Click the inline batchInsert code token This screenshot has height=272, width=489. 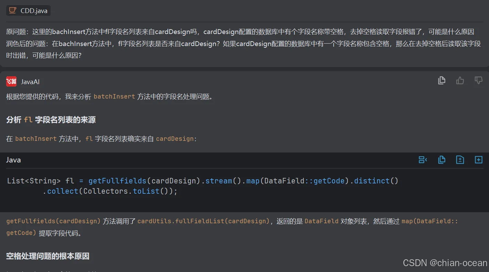tap(114, 97)
